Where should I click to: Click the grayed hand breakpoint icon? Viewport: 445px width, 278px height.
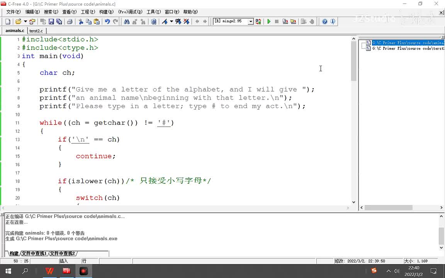(x=312, y=22)
